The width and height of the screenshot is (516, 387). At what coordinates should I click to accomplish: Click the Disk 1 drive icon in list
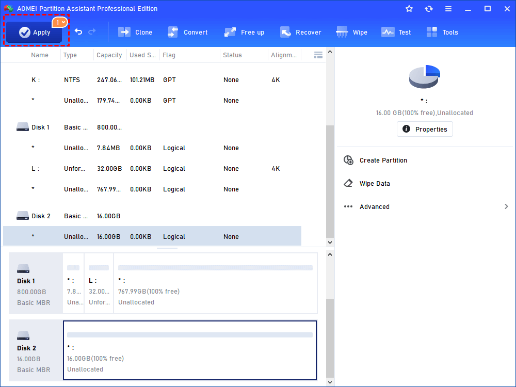(x=23, y=127)
